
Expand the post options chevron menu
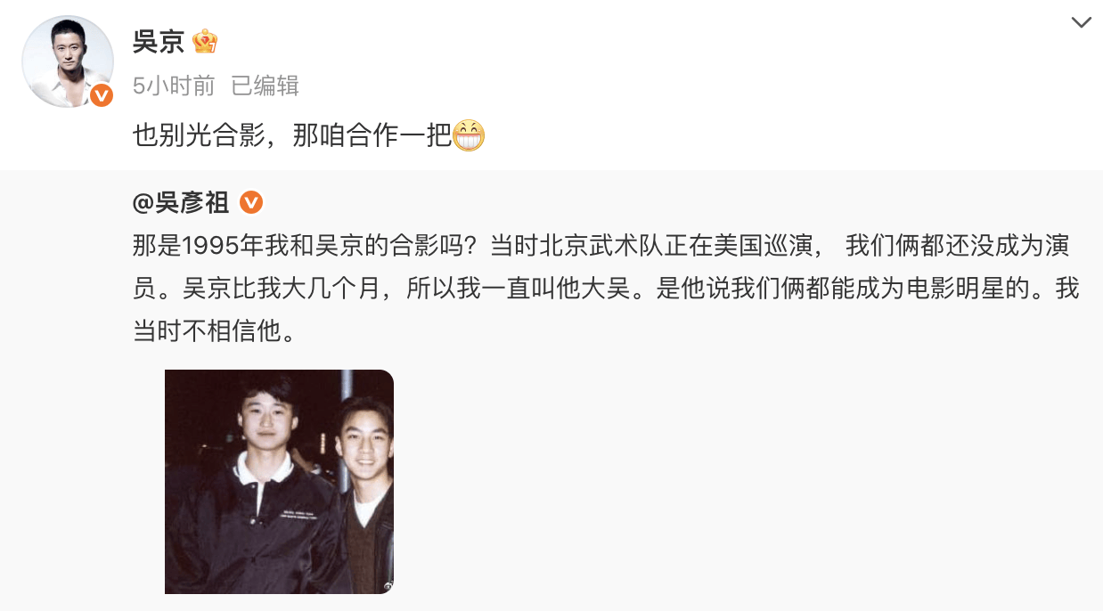click(x=1081, y=23)
